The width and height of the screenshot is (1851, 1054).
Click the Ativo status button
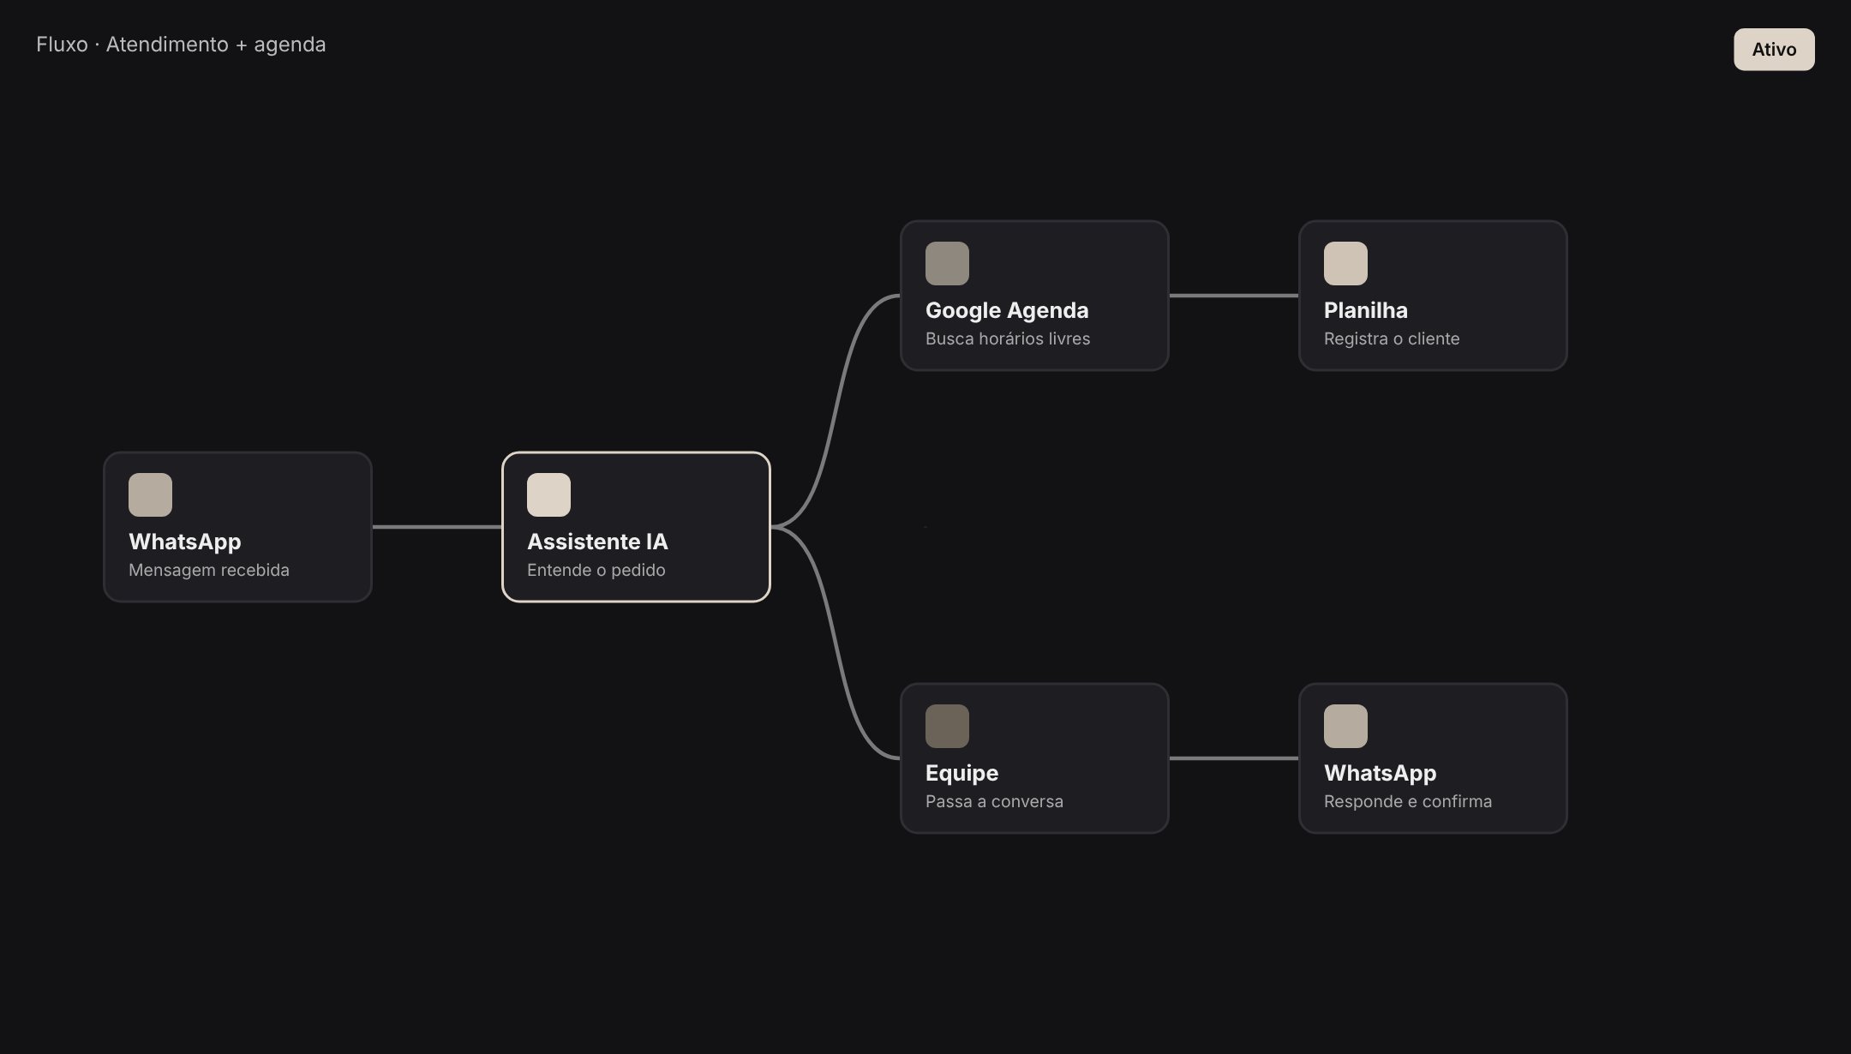click(1774, 49)
